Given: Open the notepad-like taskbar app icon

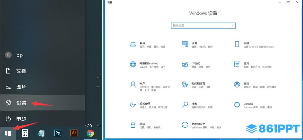Looking at the screenshot, I should 41,133.
